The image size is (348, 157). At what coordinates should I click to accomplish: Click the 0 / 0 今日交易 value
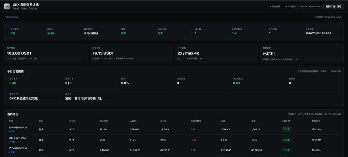pyautogui.click(x=68, y=83)
